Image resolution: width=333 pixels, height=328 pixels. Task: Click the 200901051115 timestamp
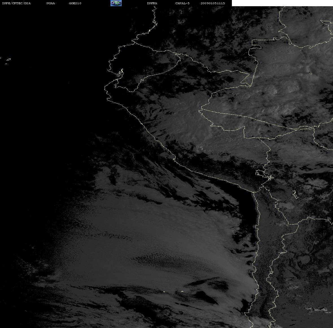coord(213,3)
